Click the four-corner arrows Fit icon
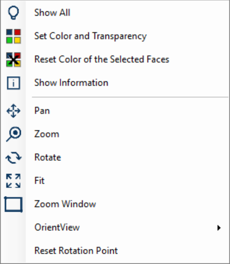 (13, 181)
